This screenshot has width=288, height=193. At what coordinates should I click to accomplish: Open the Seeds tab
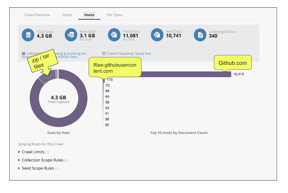click(67, 15)
